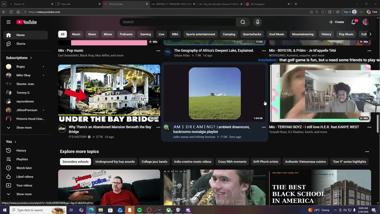Select the Gaming filter chip
Image resolution: width=380 pixels, height=214 pixels.
[x=145, y=34]
